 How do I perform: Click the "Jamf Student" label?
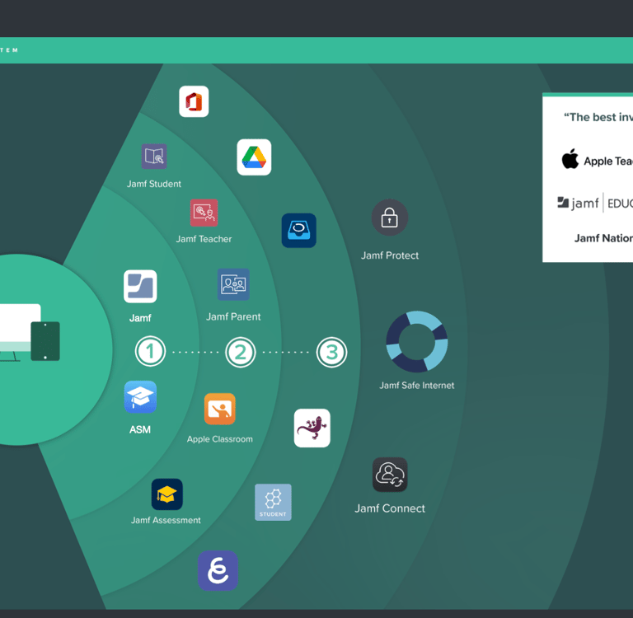[154, 184]
